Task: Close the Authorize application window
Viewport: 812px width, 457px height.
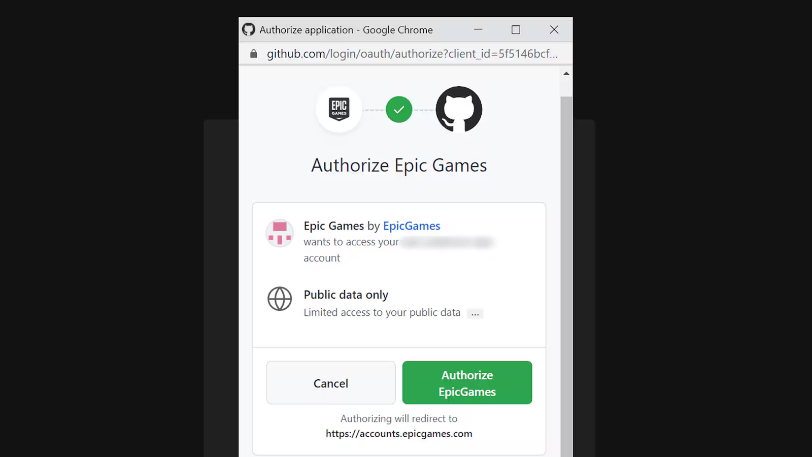Action: click(x=554, y=29)
